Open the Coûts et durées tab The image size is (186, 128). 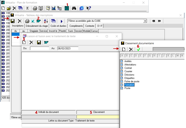click(x=59, y=26)
